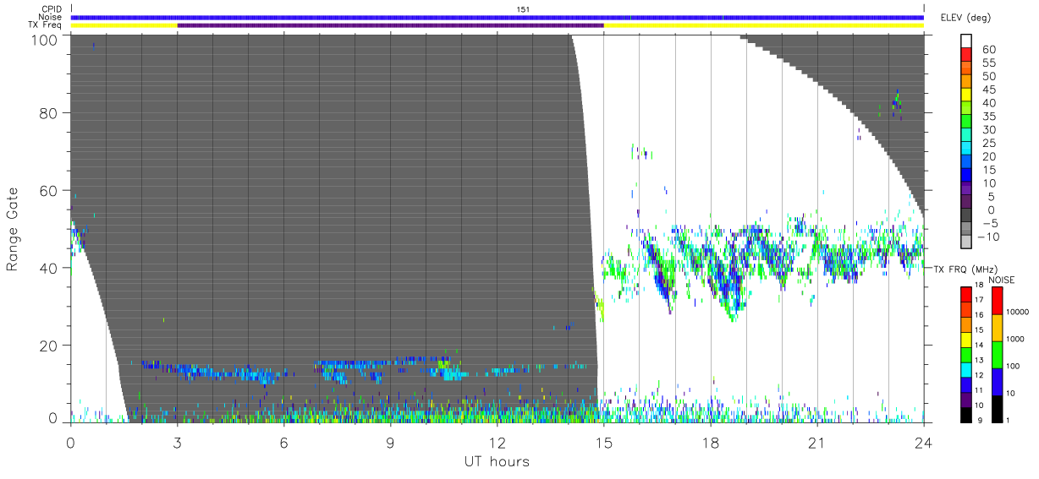
Task: Click the 21 tick on UT hours axis
Action: tap(817, 441)
